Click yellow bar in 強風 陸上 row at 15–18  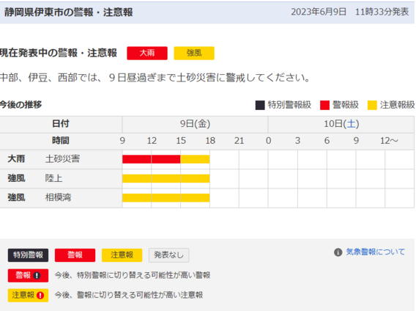click(195, 178)
